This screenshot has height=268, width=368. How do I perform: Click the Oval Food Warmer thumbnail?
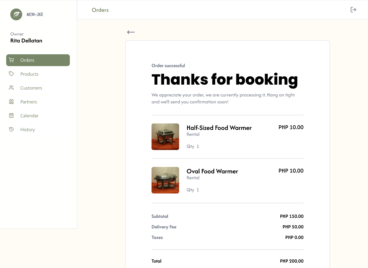tap(165, 180)
